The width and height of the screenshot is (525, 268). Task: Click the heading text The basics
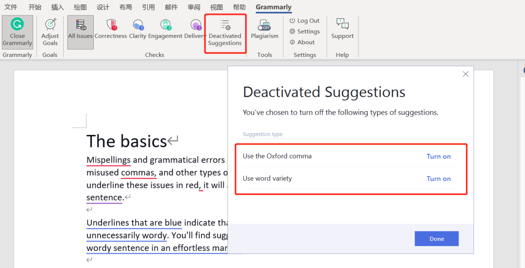127,141
